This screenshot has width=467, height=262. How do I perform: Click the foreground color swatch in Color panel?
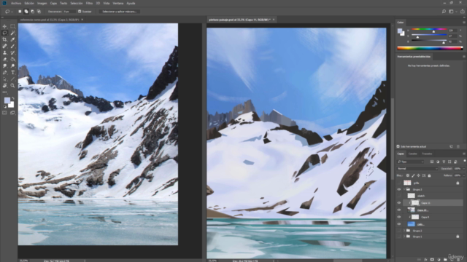pyautogui.click(x=400, y=31)
